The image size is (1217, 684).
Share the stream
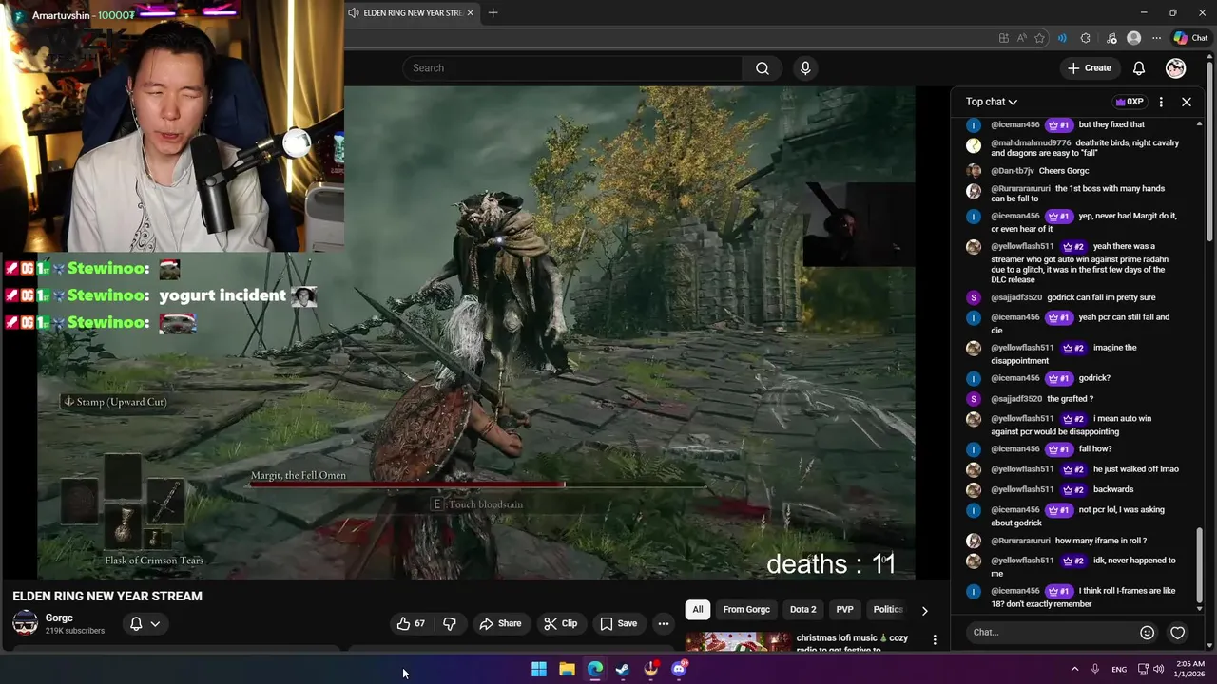coord(500,623)
